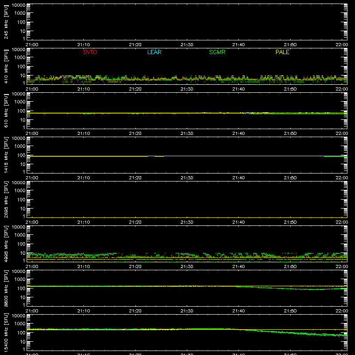The image size is (355, 355).
Task: Select the 610 MHz [SFU] axis title
Action: (x=6, y=110)
